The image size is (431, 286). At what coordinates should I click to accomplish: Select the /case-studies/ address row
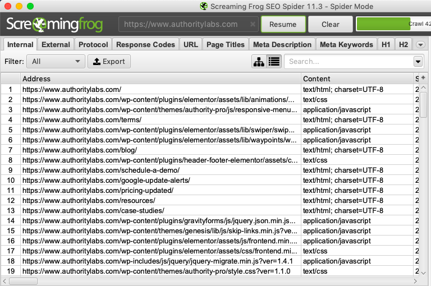point(210,210)
